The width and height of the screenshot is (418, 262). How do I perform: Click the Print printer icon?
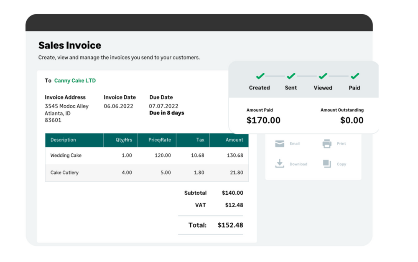[327, 144]
